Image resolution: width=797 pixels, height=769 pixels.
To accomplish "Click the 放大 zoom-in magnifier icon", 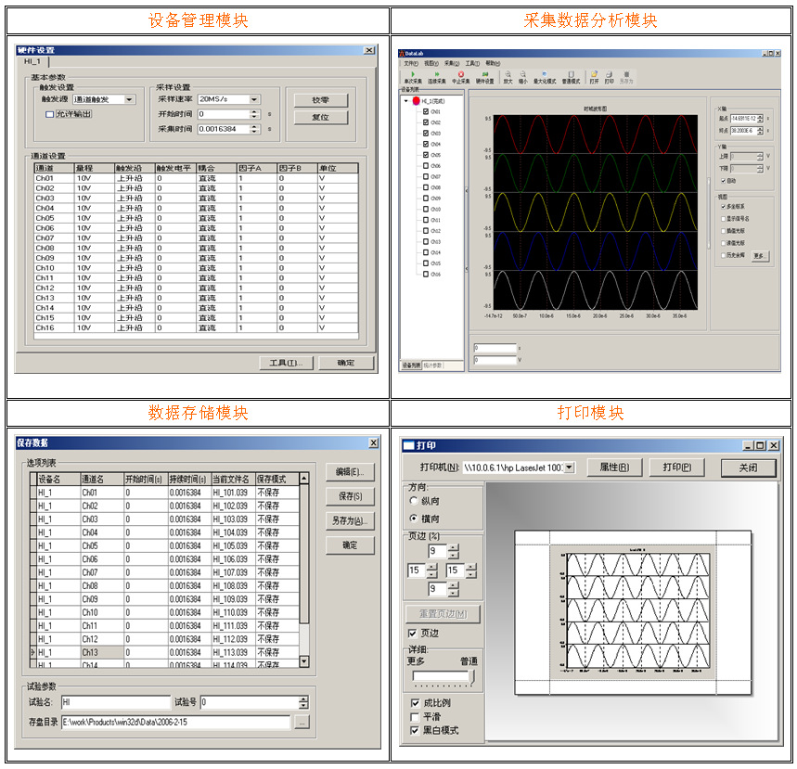I will [508, 74].
